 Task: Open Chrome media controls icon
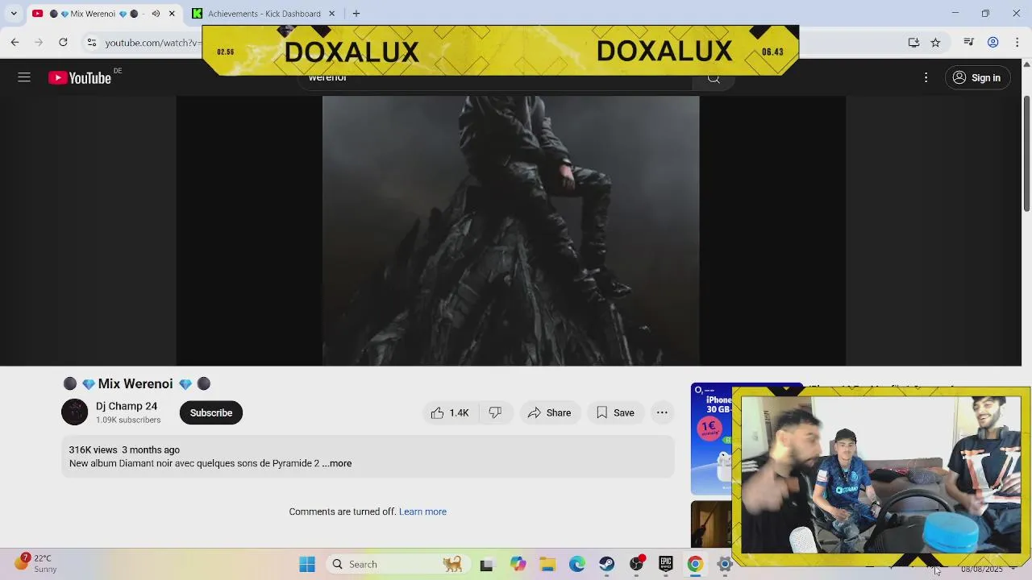969,42
